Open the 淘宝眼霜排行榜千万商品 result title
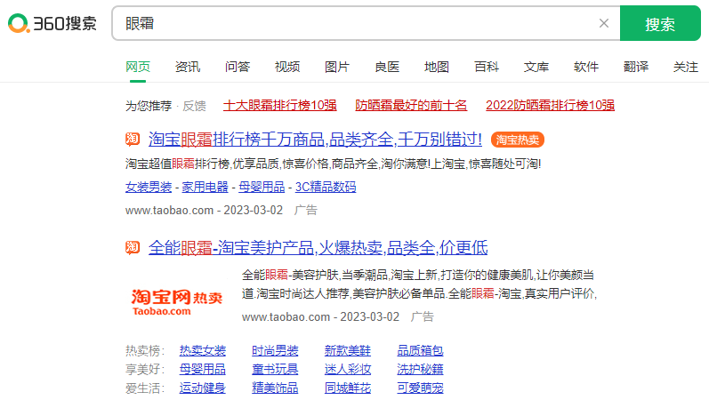709x408 pixels. tap(315, 140)
